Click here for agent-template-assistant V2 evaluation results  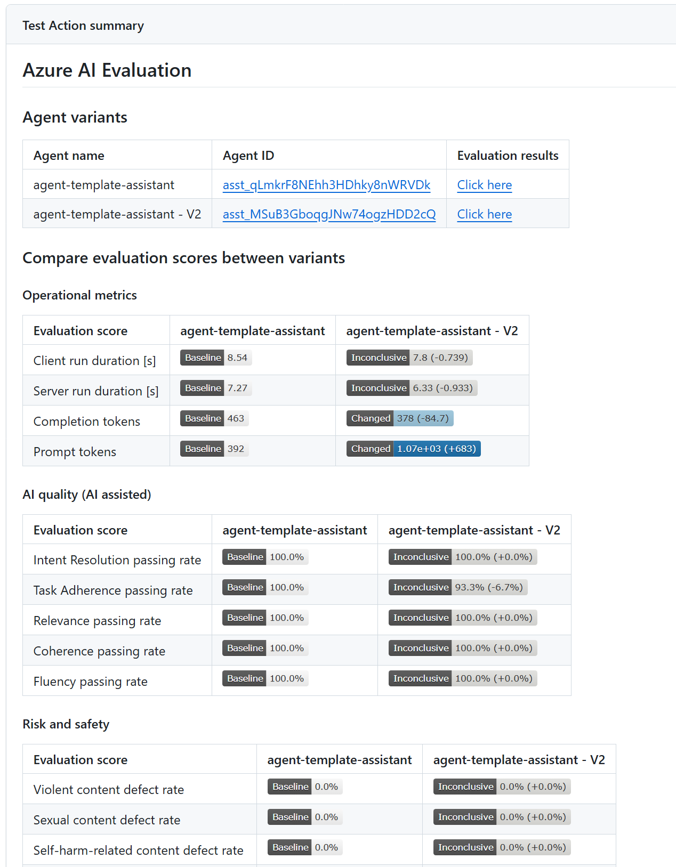click(x=484, y=214)
